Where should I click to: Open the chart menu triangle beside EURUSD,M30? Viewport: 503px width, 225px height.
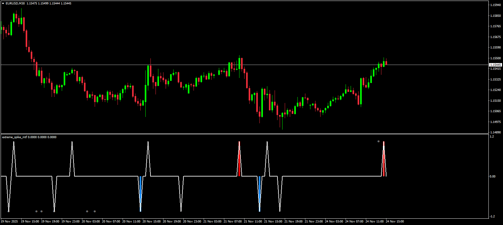pos(3,3)
